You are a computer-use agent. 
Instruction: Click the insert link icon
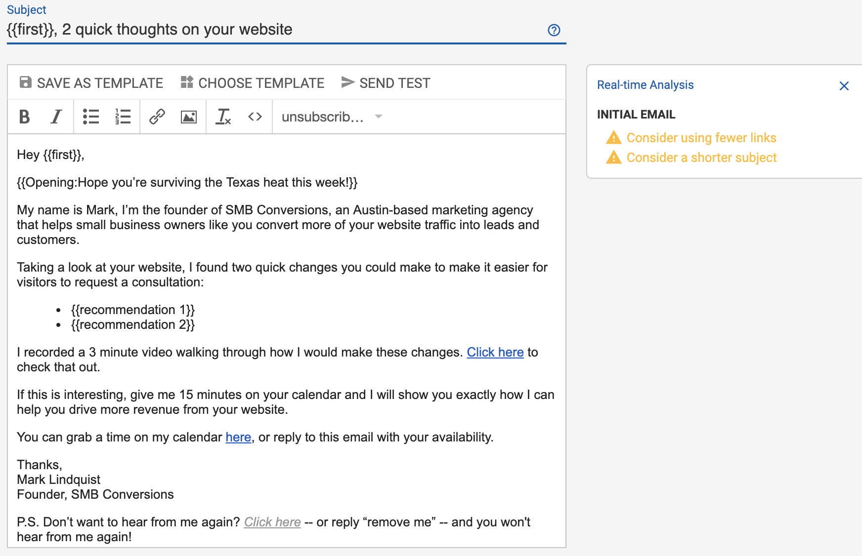click(x=157, y=117)
